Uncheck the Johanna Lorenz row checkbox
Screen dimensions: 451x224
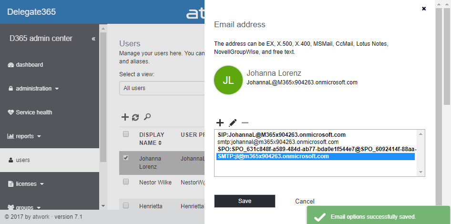tap(126, 158)
